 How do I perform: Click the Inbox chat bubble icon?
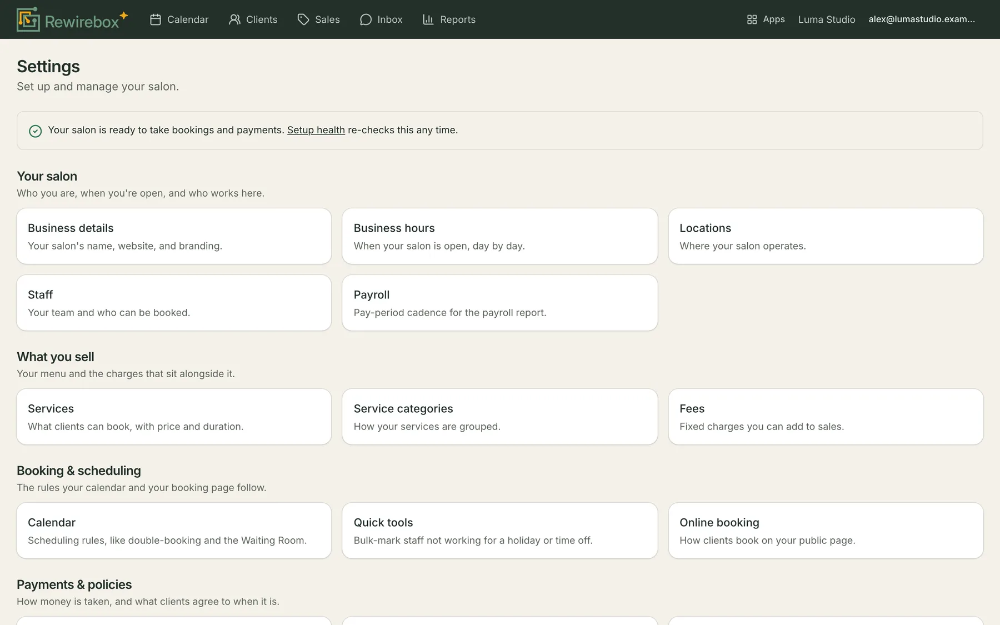366,19
